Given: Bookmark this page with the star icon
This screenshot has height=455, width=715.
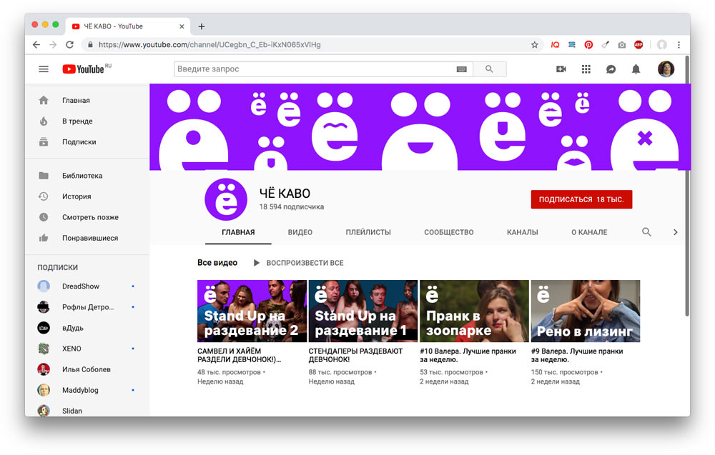Looking at the screenshot, I should tap(534, 44).
